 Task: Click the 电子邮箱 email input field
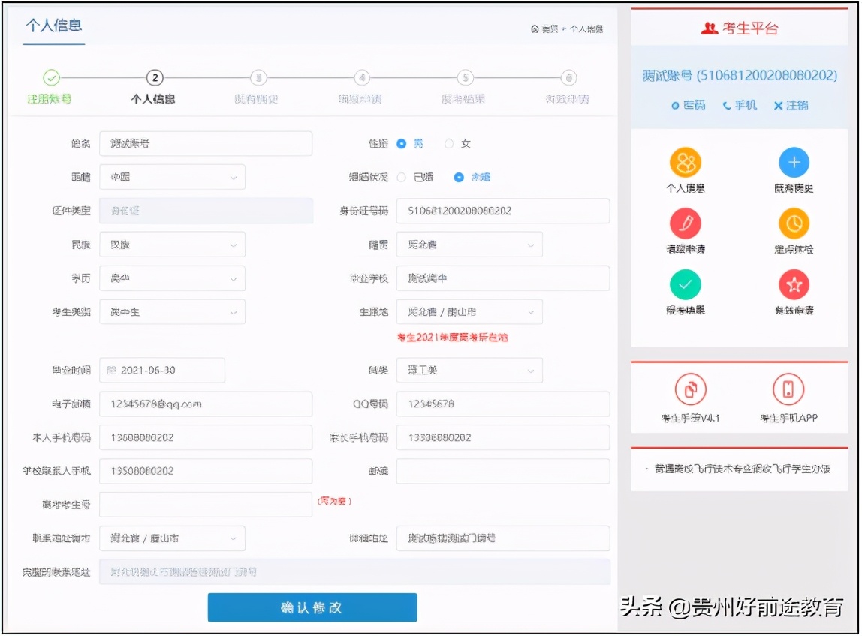click(x=206, y=403)
